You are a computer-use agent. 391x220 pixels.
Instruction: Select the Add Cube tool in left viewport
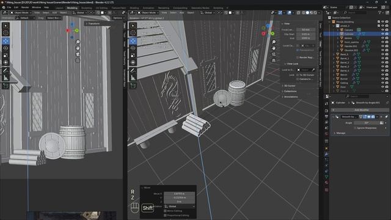[x=5, y=86]
